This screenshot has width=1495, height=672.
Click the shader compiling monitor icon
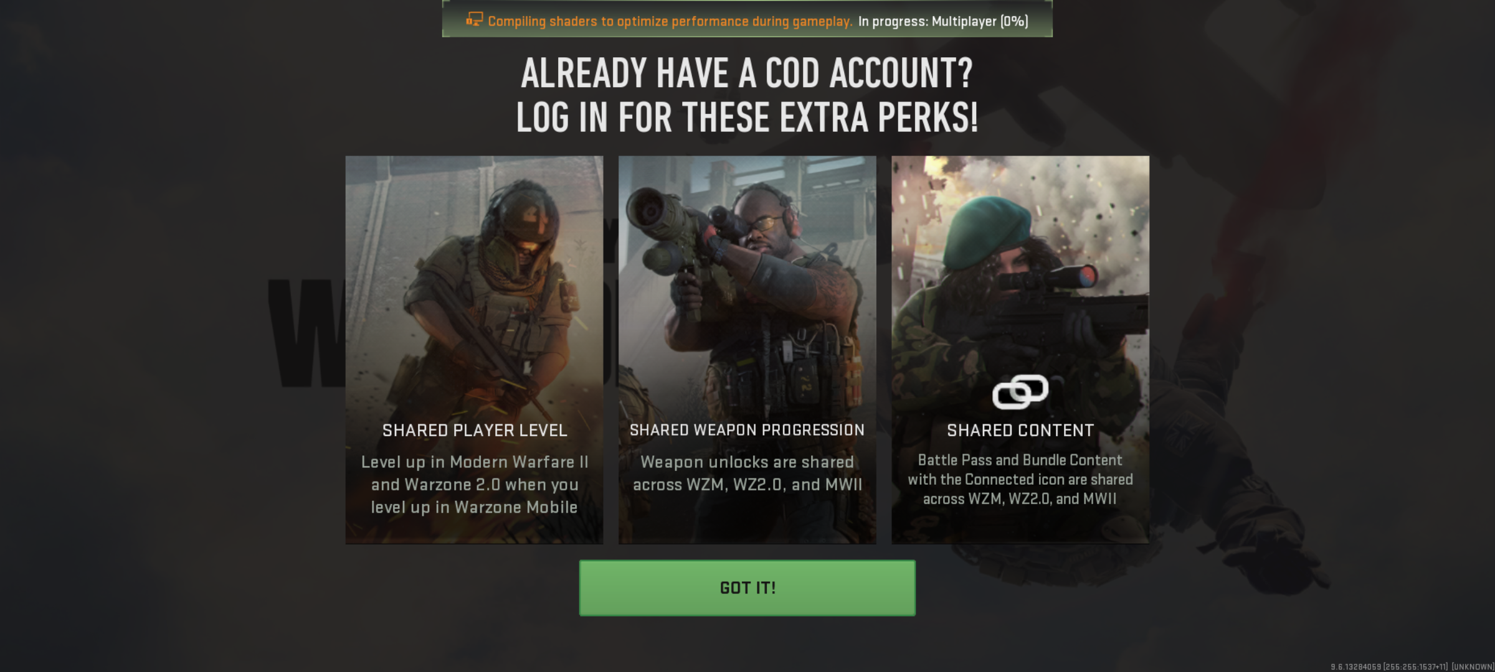point(474,20)
